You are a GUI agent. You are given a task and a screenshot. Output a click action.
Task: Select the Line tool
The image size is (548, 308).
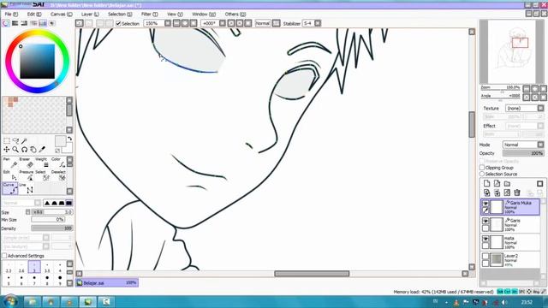(x=27, y=188)
